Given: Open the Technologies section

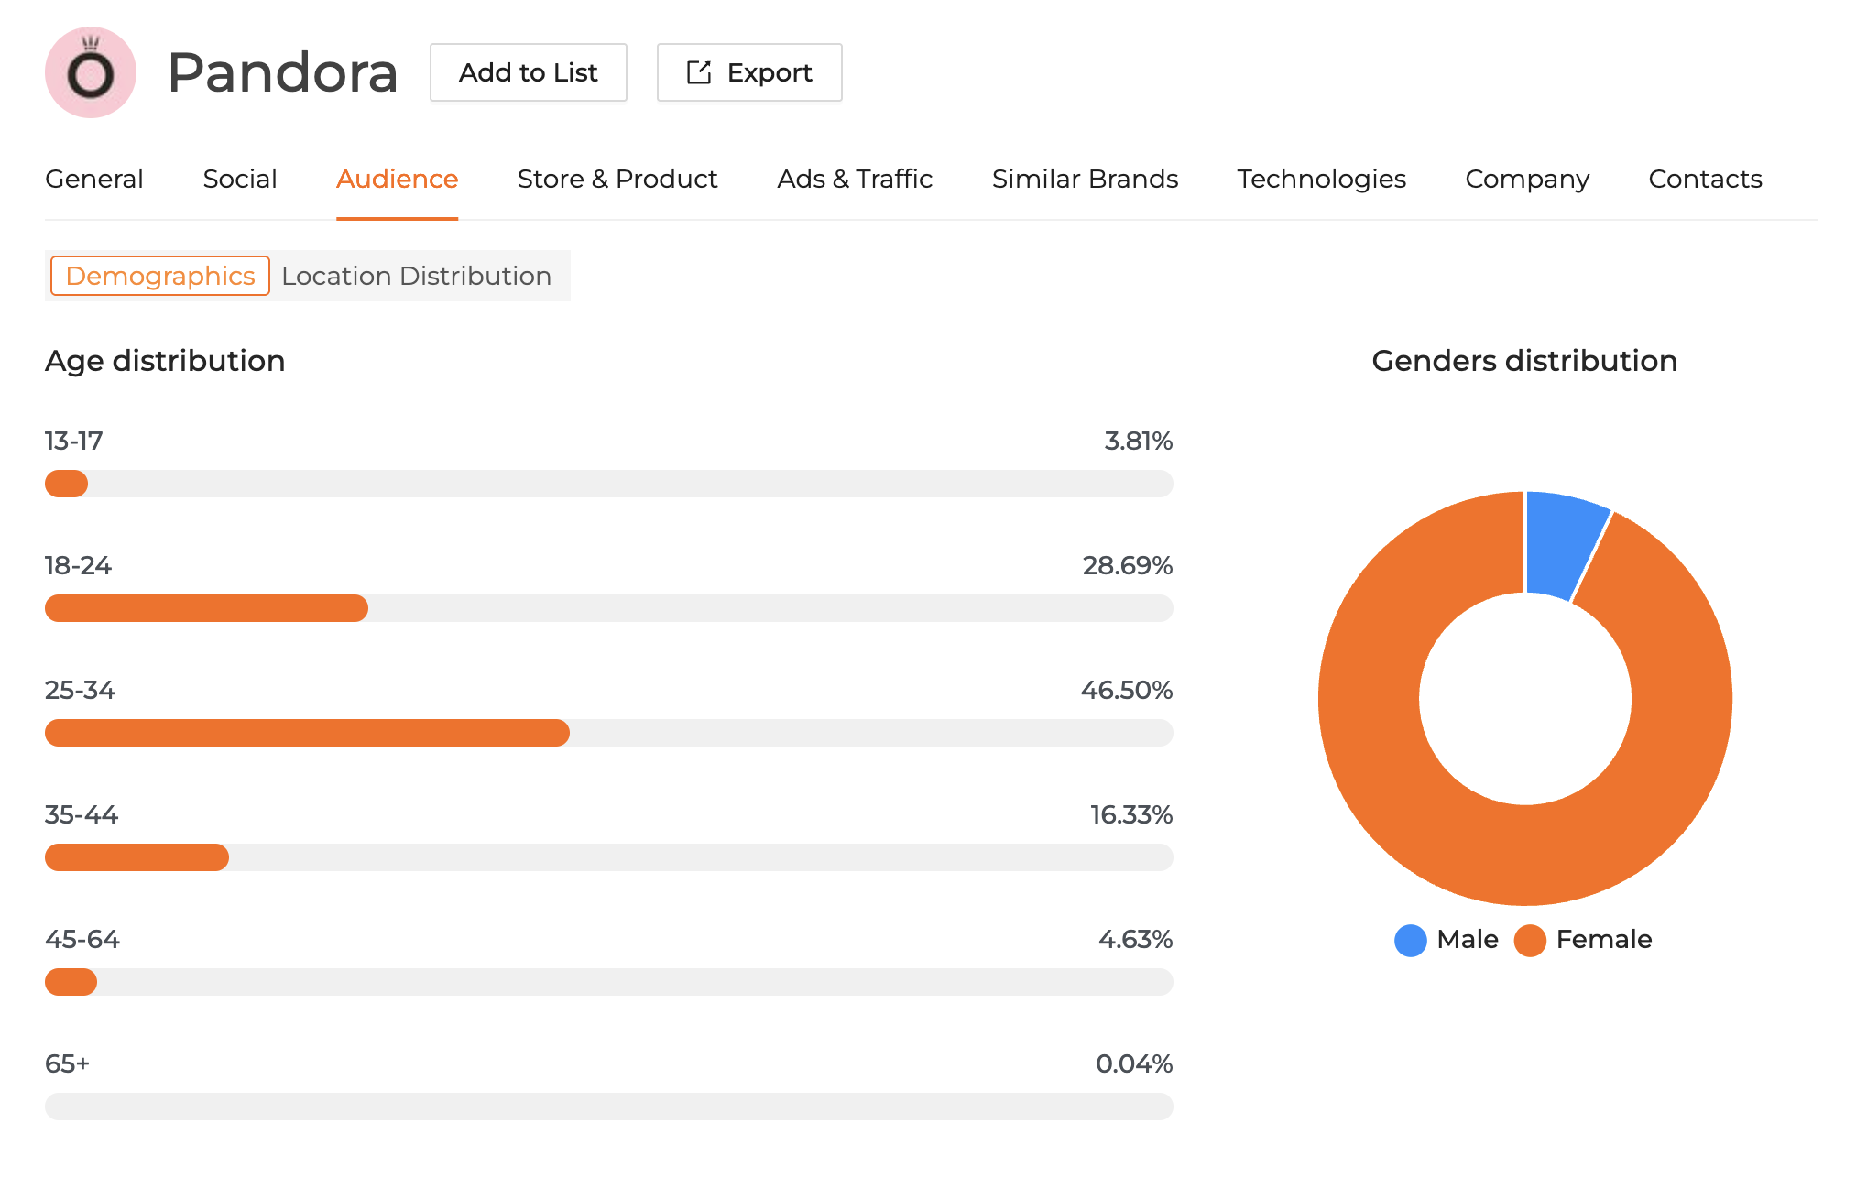Looking at the screenshot, I should [x=1321, y=180].
